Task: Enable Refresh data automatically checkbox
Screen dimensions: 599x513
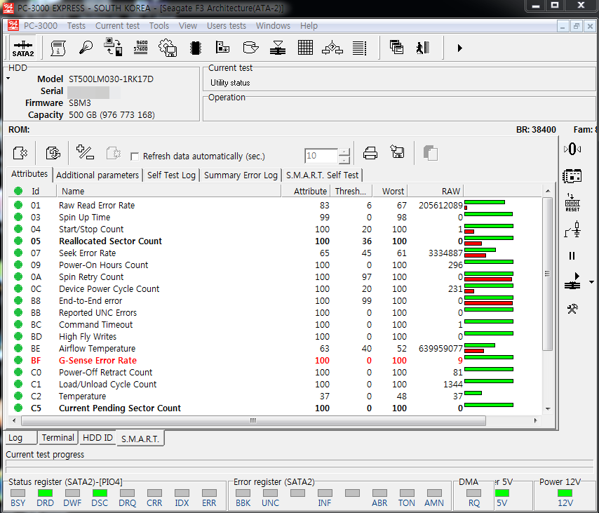Action: click(135, 156)
